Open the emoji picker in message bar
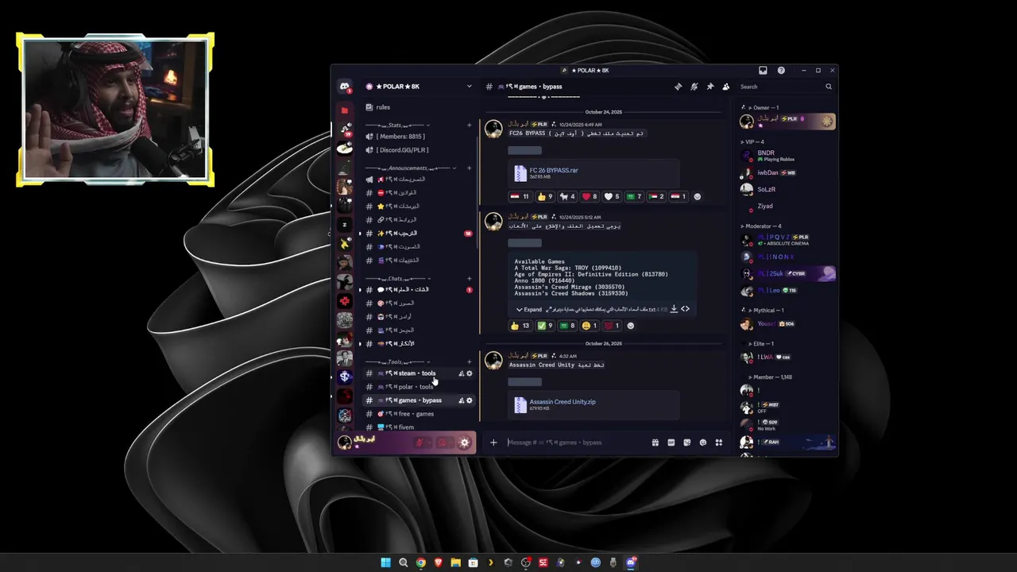 (702, 443)
